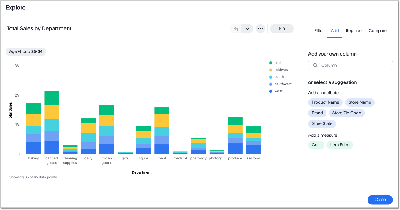The height and width of the screenshot is (210, 400).
Task: Toggle the south legend series
Action: 279,77
